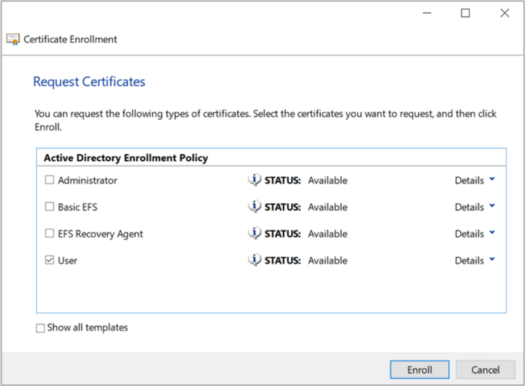
Task: Select the User certificate row label
Action: tap(68, 261)
